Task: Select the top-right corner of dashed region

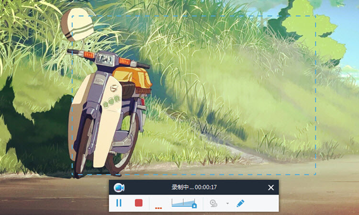Action: [315, 16]
